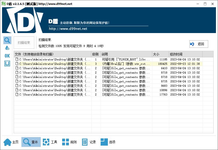The height and width of the screenshot is (150, 218).
Task: Click the 返回 return button
Action: coord(199,44)
